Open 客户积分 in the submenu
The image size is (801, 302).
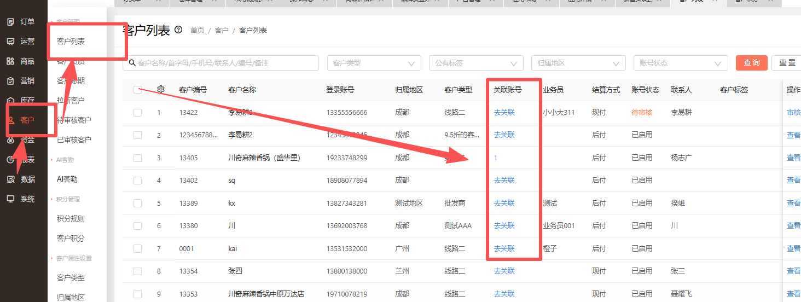click(x=71, y=239)
